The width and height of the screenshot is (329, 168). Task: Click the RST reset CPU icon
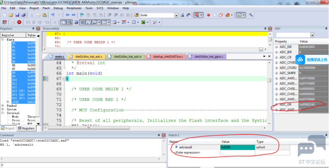[x=5, y=22]
